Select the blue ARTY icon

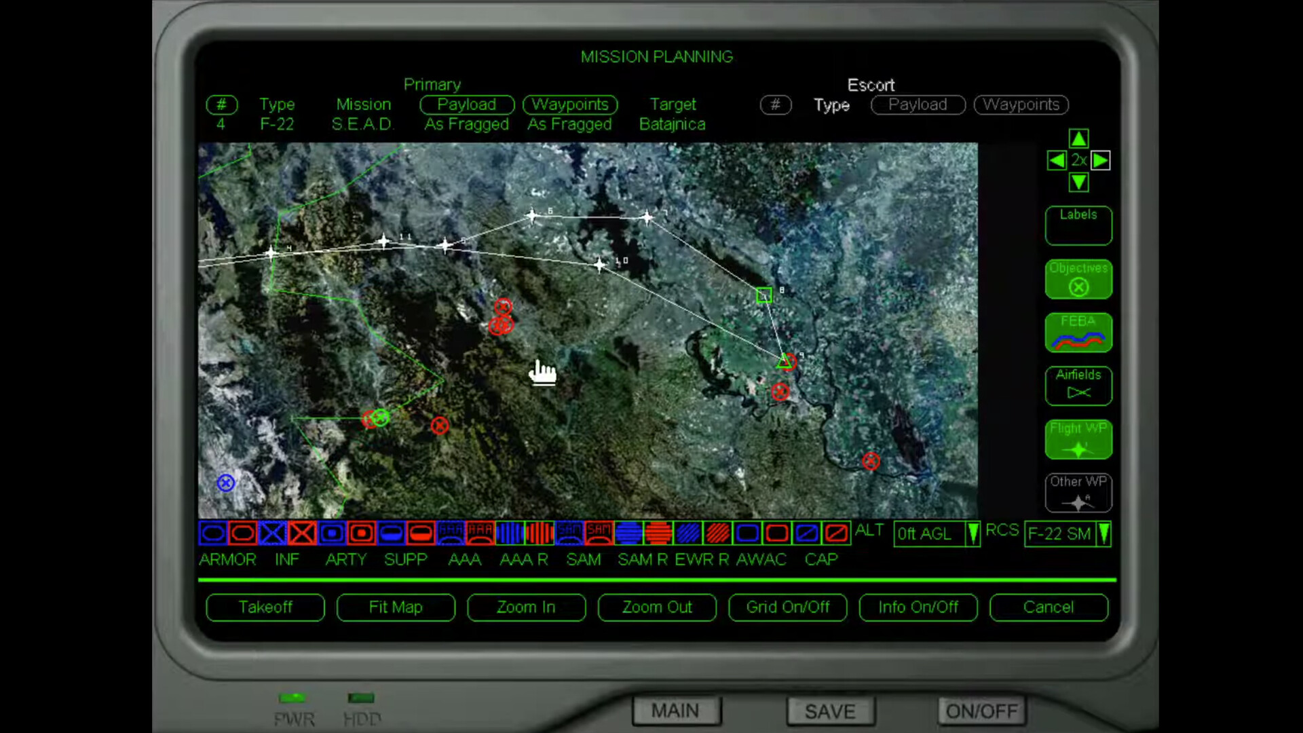coord(333,534)
